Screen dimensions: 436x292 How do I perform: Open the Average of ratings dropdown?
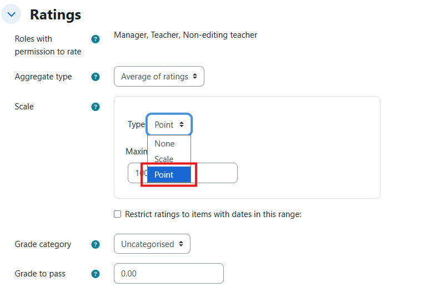(159, 77)
